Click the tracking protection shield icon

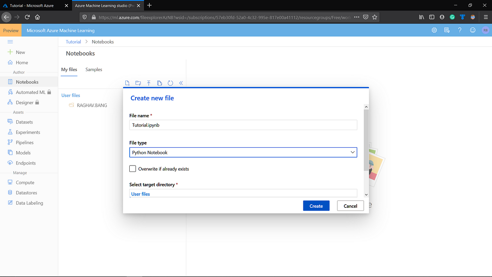click(x=84, y=17)
